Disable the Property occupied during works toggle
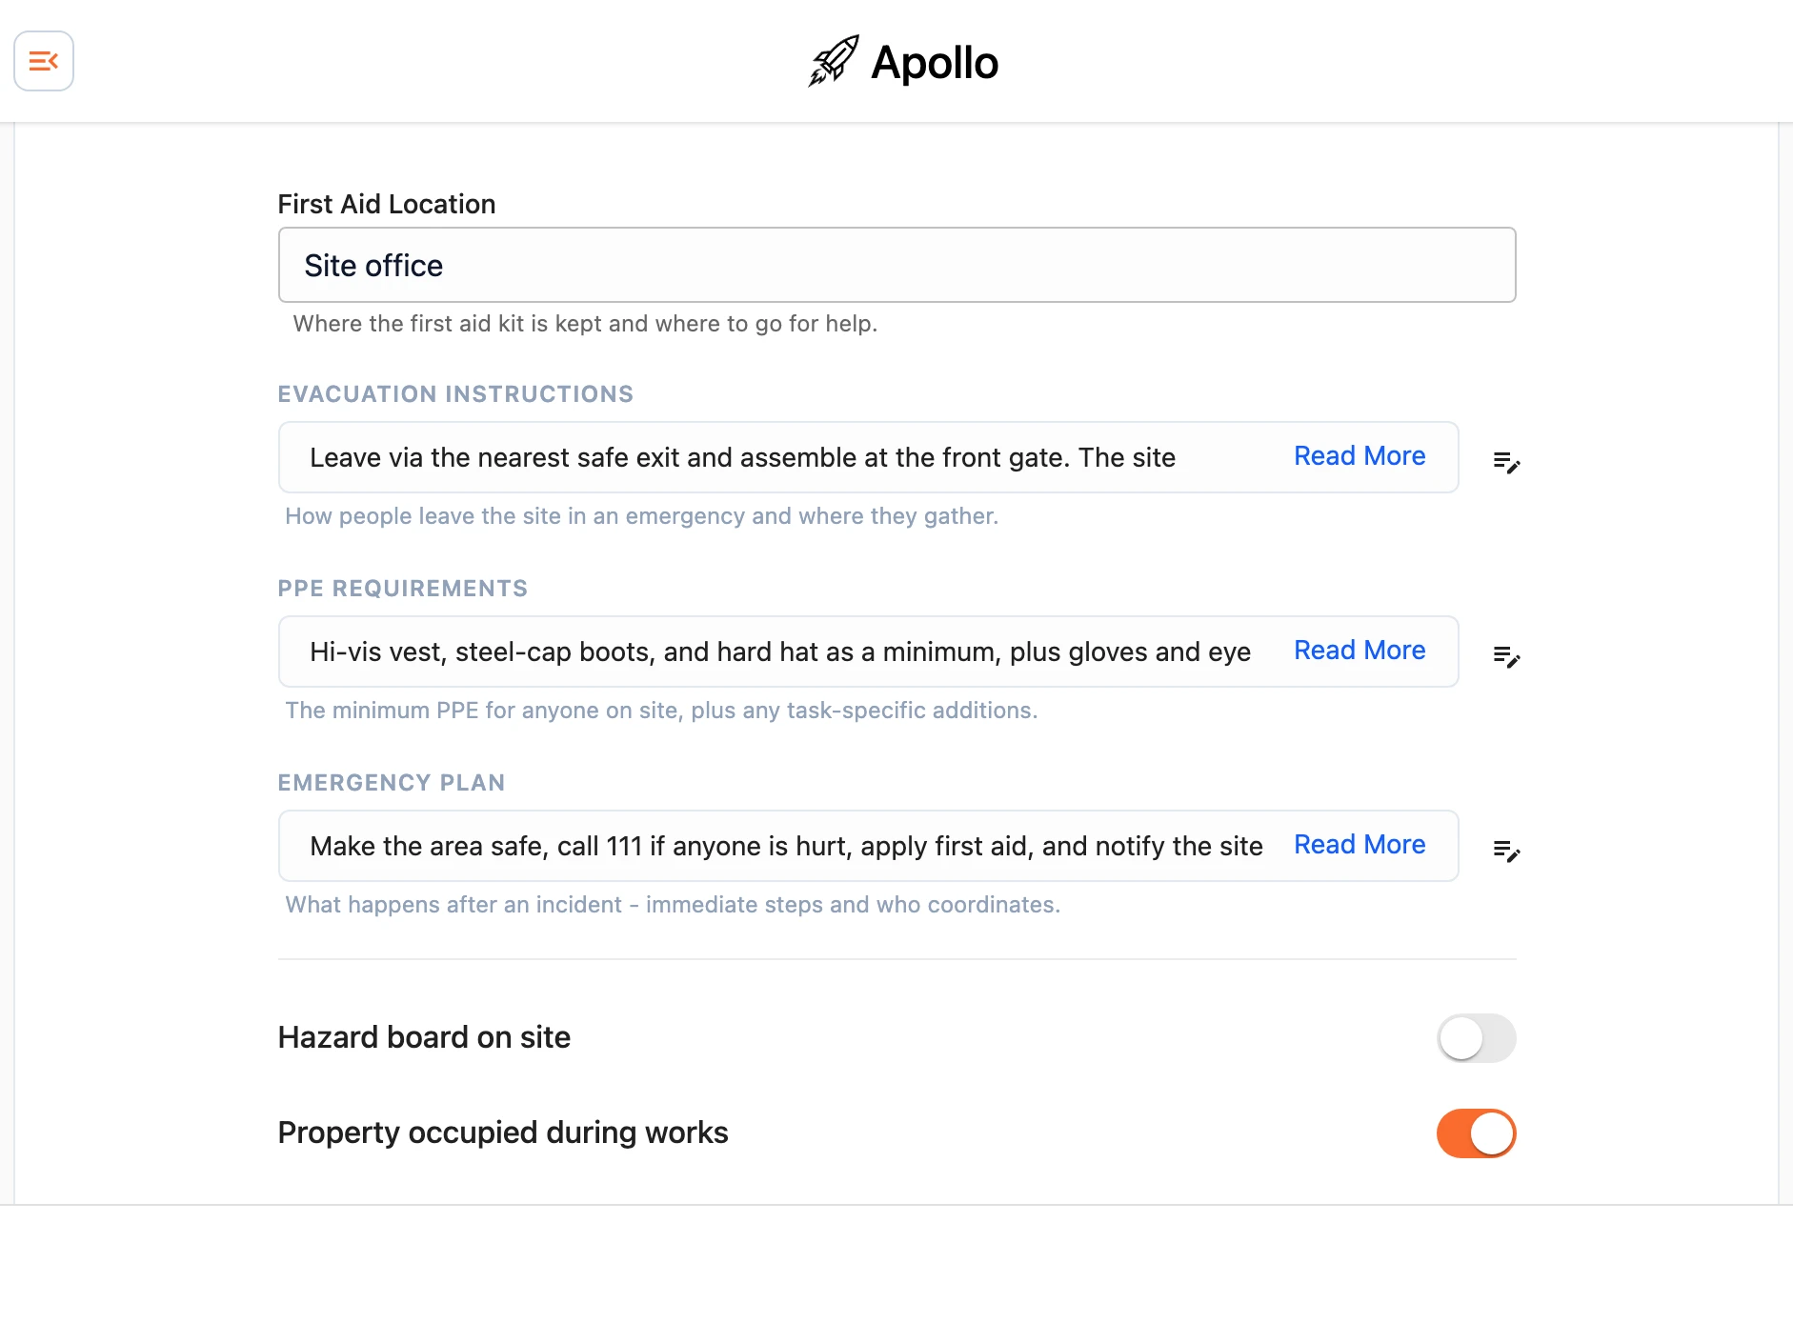Image resolution: width=1793 pixels, height=1343 pixels. [x=1476, y=1133]
